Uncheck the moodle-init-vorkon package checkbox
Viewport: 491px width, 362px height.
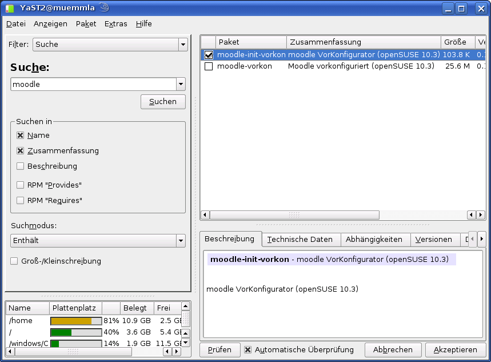click(209, 55)
